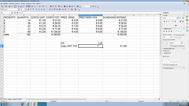Click the Cut scissors icon
Image resolution: width=189 pixels, height=106 pixels.
[32, 6]
